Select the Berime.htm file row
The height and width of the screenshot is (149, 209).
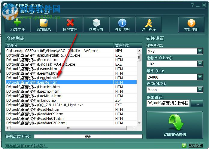click(x=71, y=60)
